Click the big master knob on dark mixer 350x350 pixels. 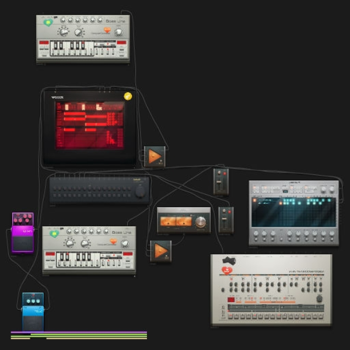point(140,192)
